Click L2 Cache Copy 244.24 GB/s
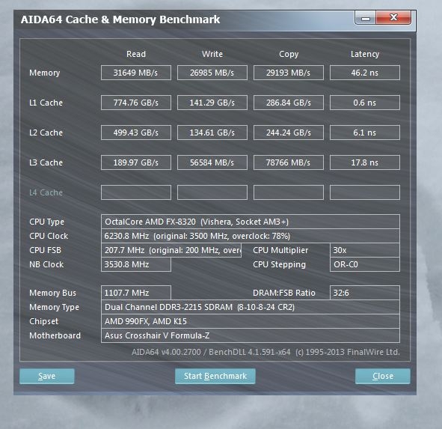This screenshot has height=429, width=442. coord(289,133)
